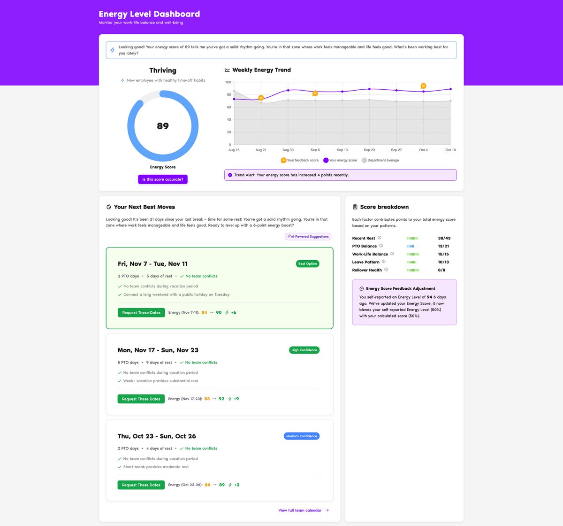
Task: Request the Nov 17 - Nov 23 dates
Action: point(141,399)
